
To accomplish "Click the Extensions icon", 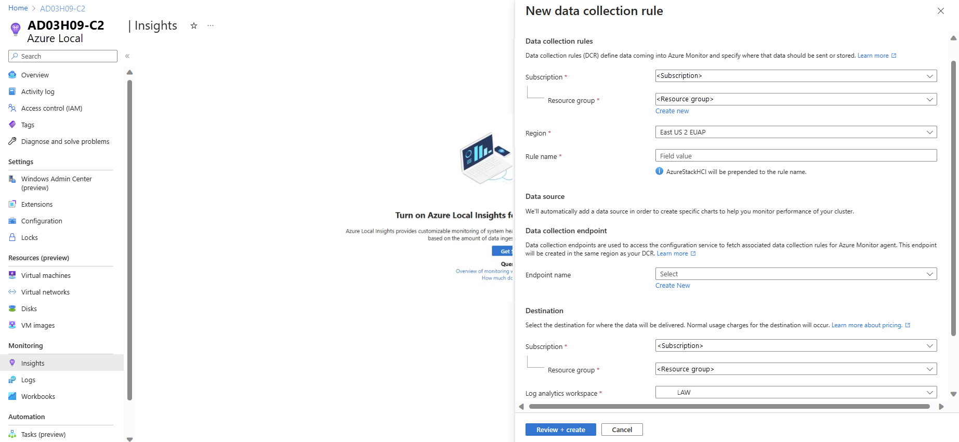I will 12,204.
